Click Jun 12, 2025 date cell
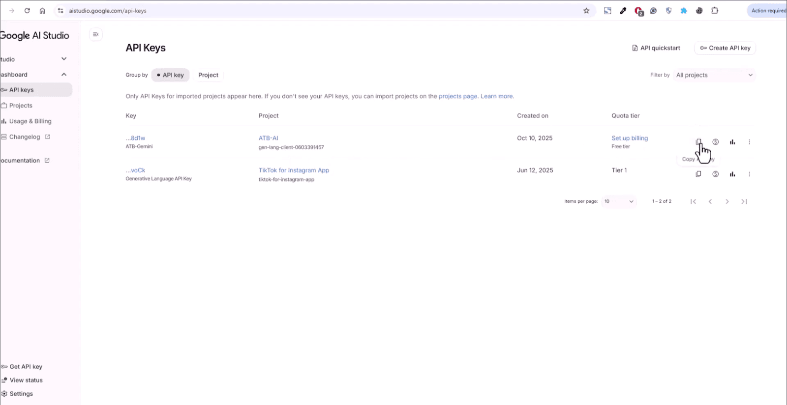The width and height of the screenshot is (787, 405). (x=535, y=170)
